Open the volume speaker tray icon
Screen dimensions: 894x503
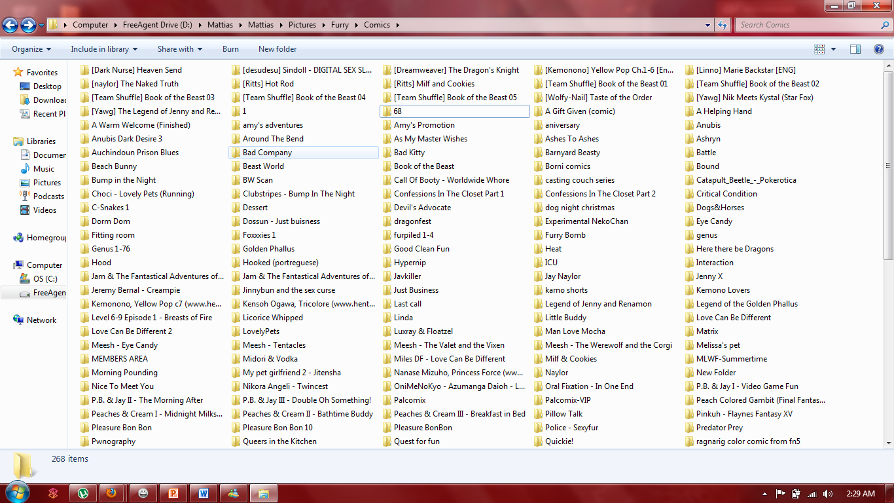[828, 494]
